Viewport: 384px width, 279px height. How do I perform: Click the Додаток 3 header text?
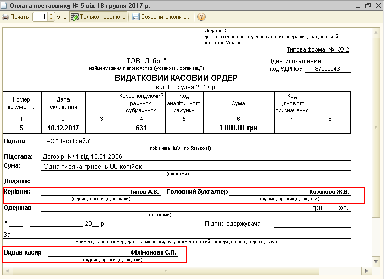[x=215, y=31]
